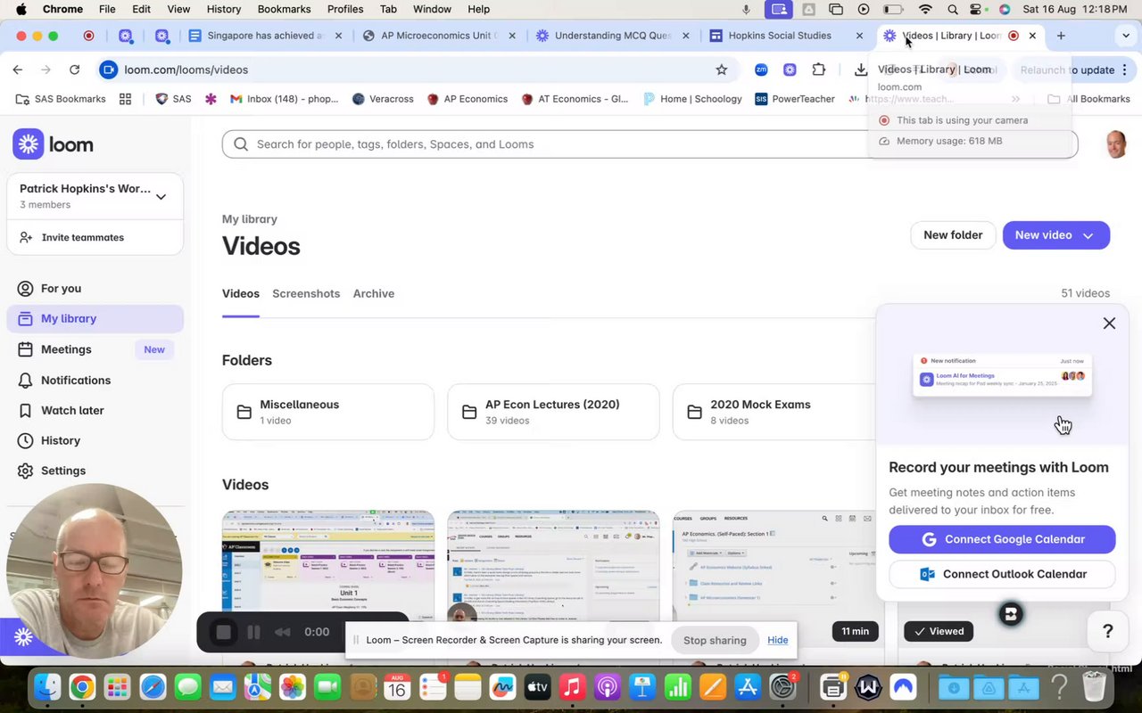Open the Miscellaneous folder
The image size is (1142, 713).
(328, 412)
